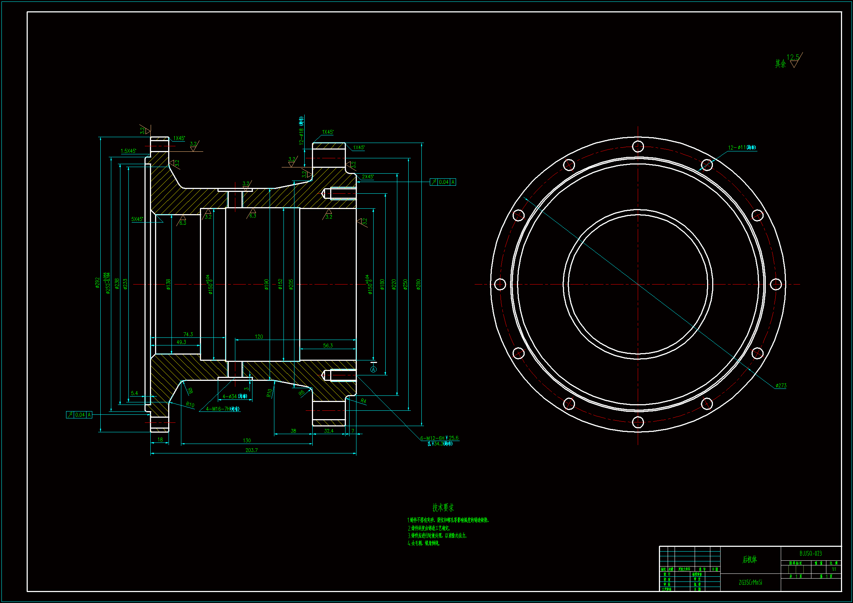
Task: Select the 130 length dimension text
Action: (247, 440)
